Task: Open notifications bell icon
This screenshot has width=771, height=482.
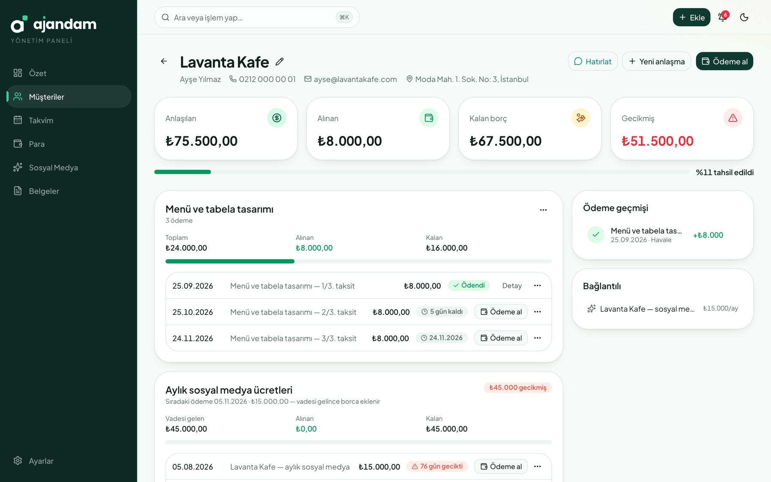Action: 723,17
